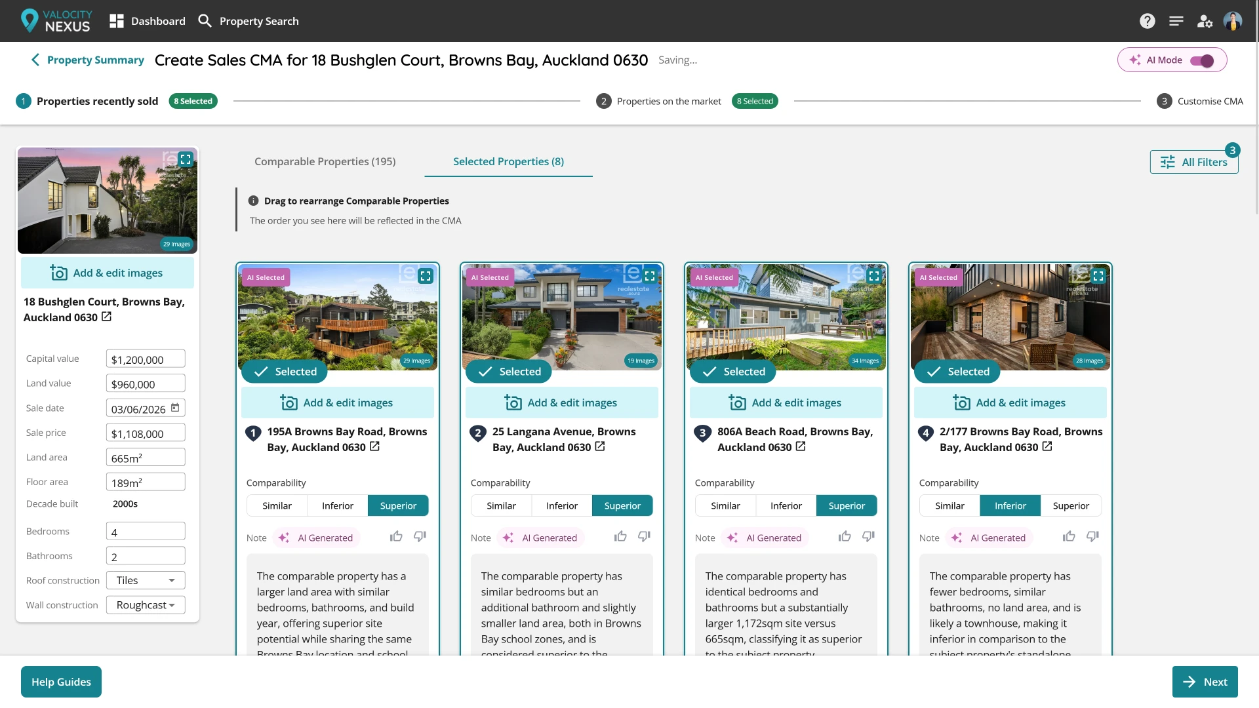The image size is (1259, 708).
Task: Deselect 2/177 Browns Bay Road Selected toggle
Action: click(957, 372)
